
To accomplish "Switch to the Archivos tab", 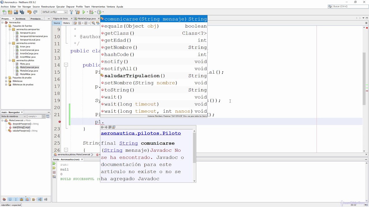I will (20, 19).
